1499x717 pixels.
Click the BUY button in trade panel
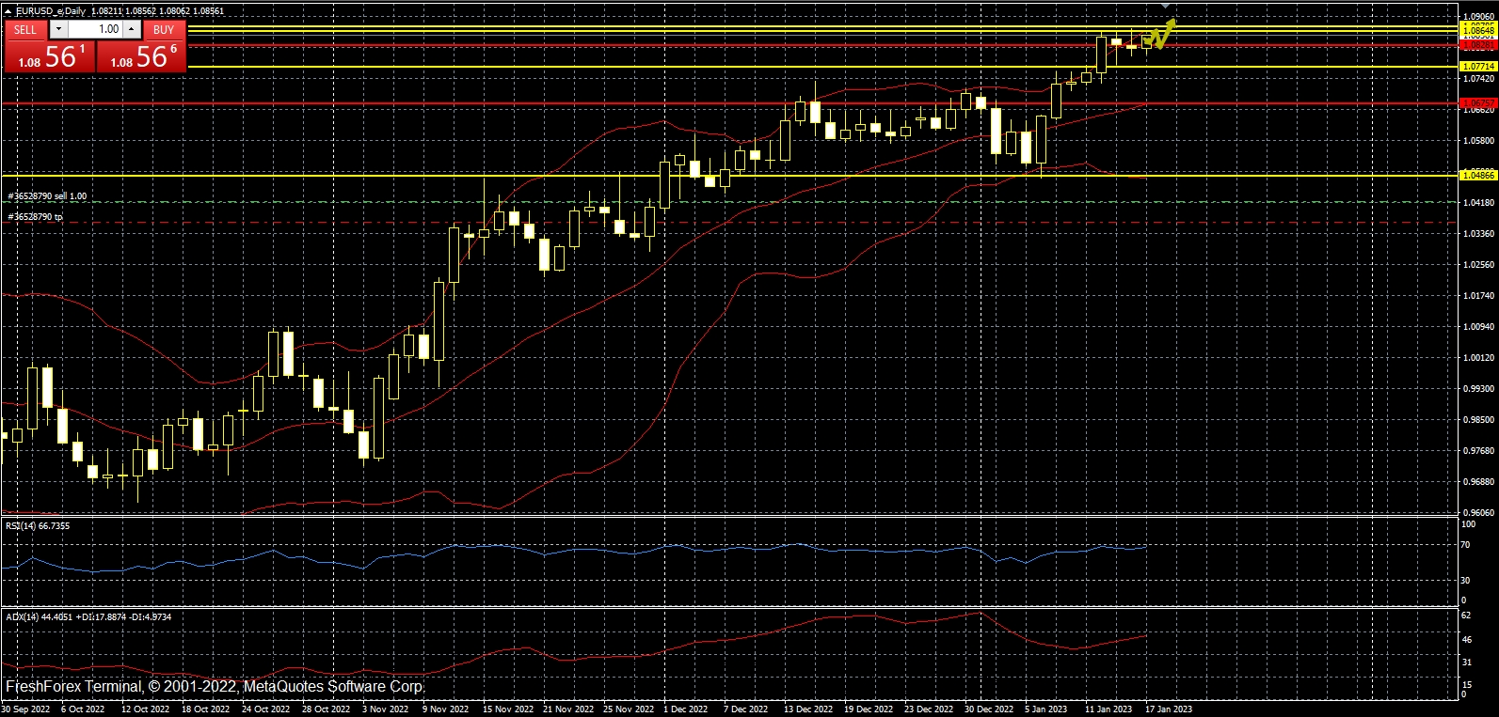(164, 29)
